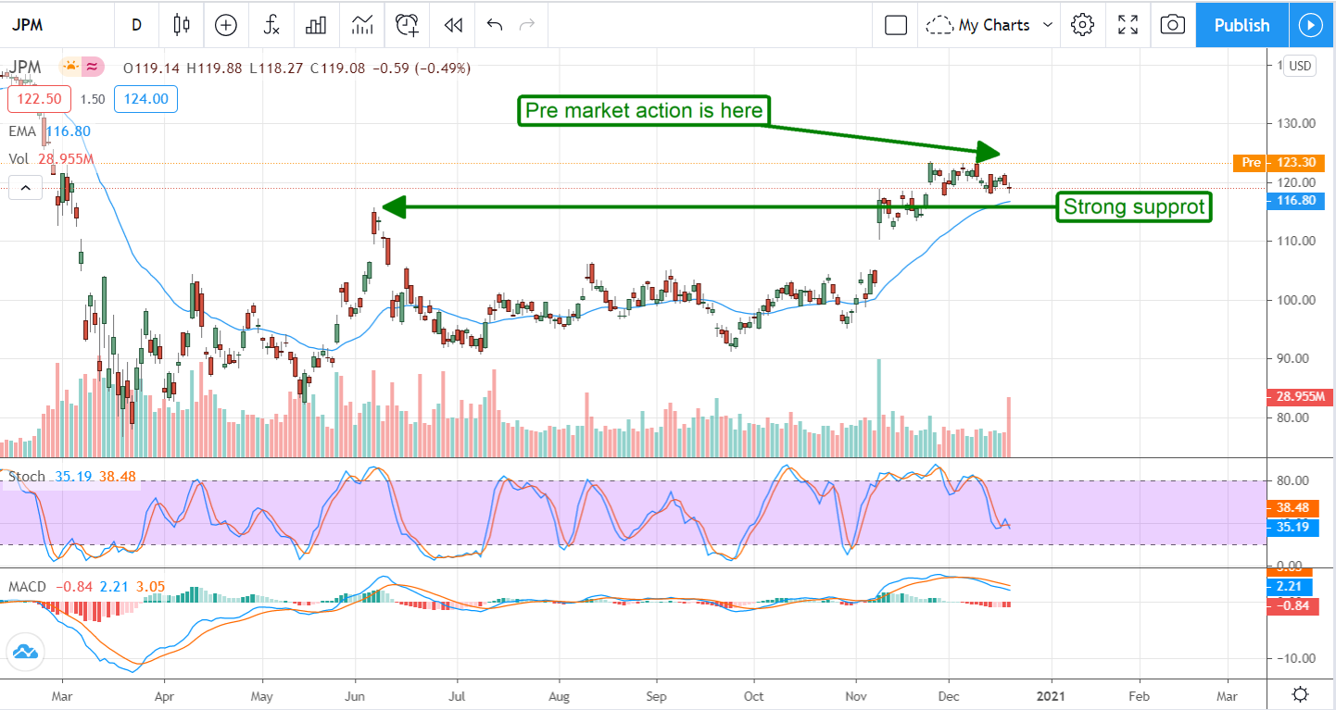Click the blue Publish button
The image size is (1336, 710).
click(x=1241, y=25)
